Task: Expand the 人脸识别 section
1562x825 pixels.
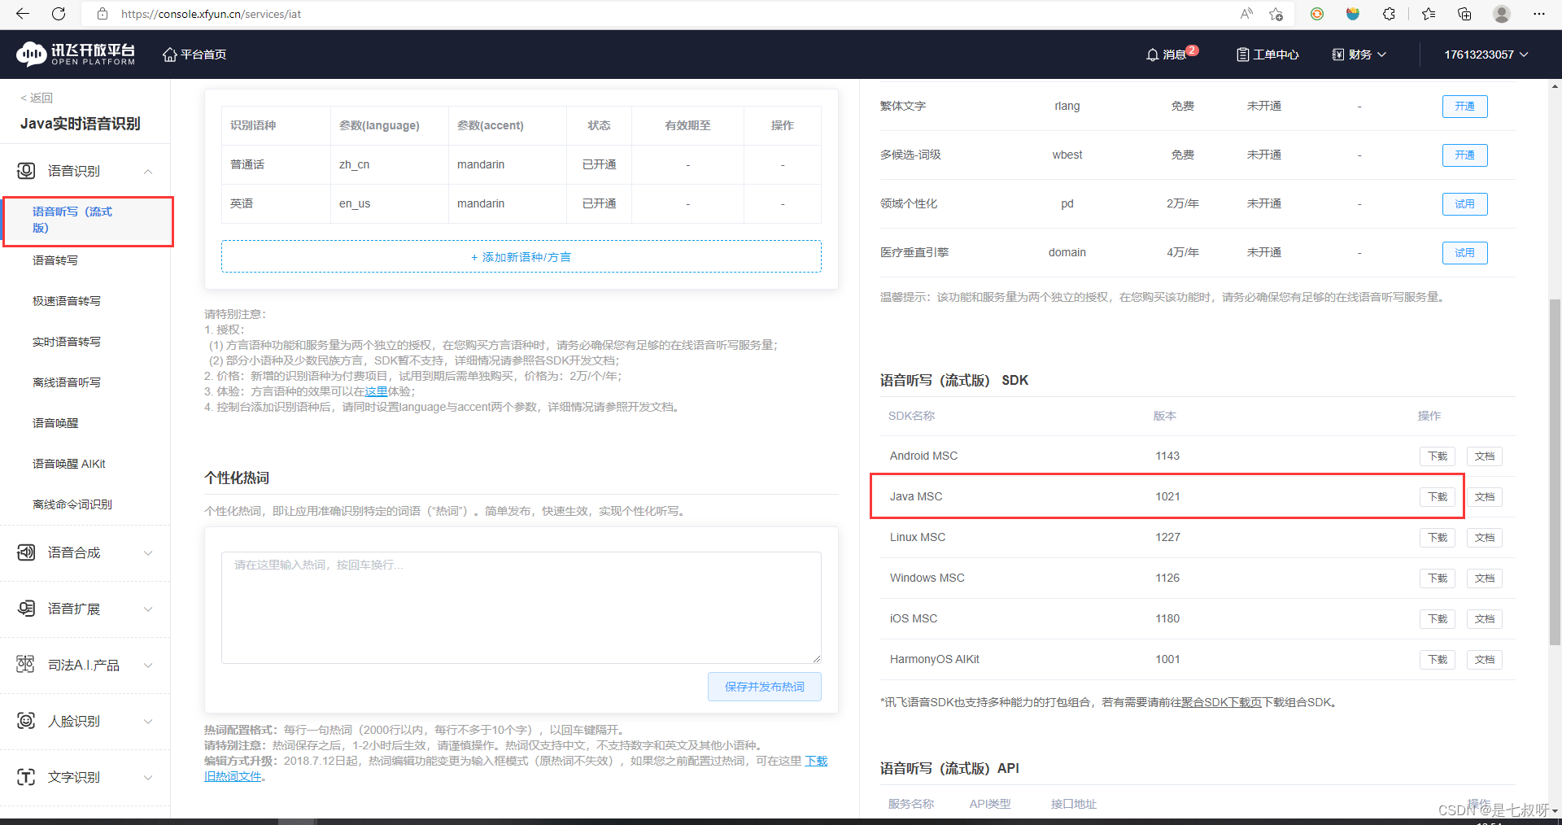Action: pyautogui.click(x=85, y=722)
